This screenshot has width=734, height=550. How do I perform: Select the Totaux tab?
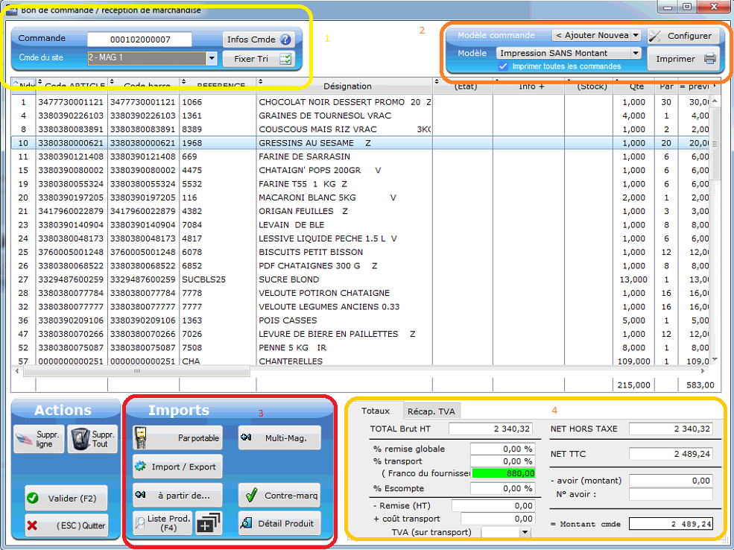(x=376, y=411)
